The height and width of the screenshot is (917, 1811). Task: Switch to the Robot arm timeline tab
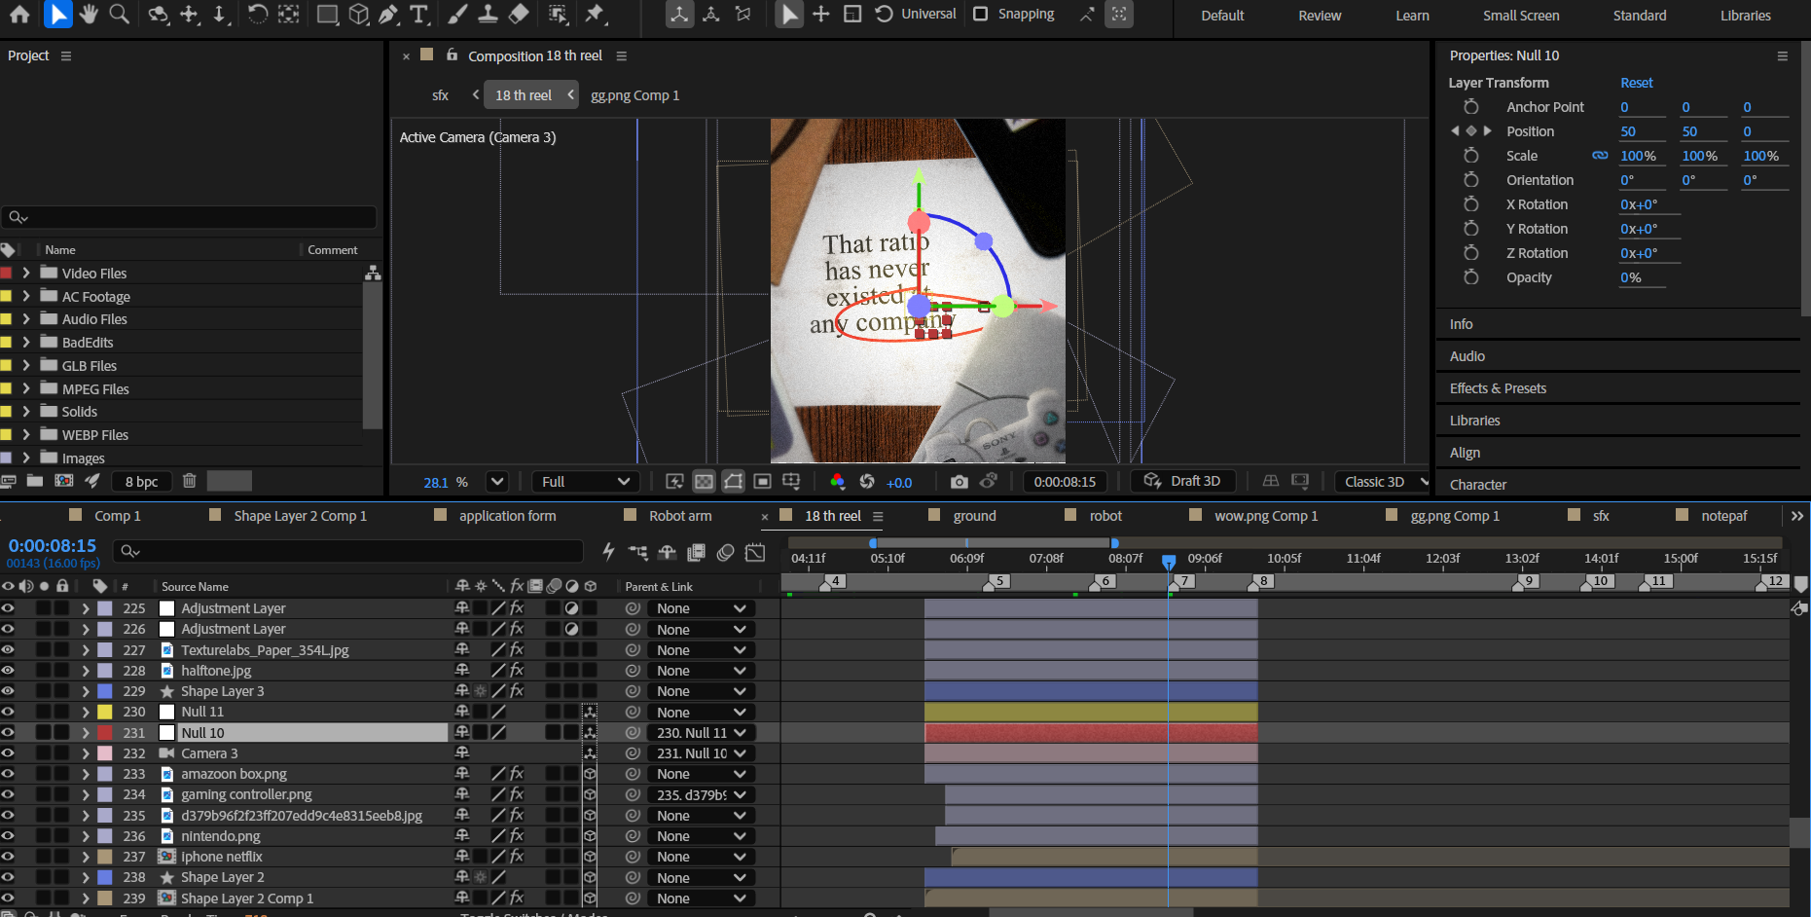[679, 516]
